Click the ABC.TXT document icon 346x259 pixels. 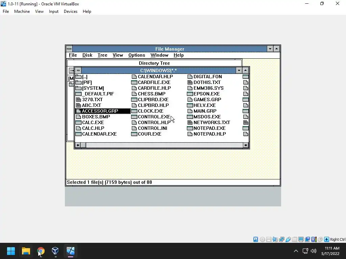pyautogui.click(x=78, y=105)
